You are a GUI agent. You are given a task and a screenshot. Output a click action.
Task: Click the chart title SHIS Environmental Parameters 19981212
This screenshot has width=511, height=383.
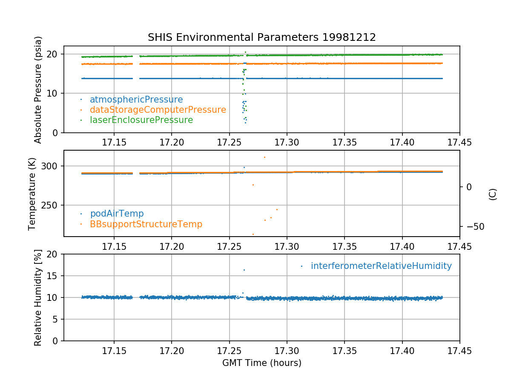tap(261, 37)
